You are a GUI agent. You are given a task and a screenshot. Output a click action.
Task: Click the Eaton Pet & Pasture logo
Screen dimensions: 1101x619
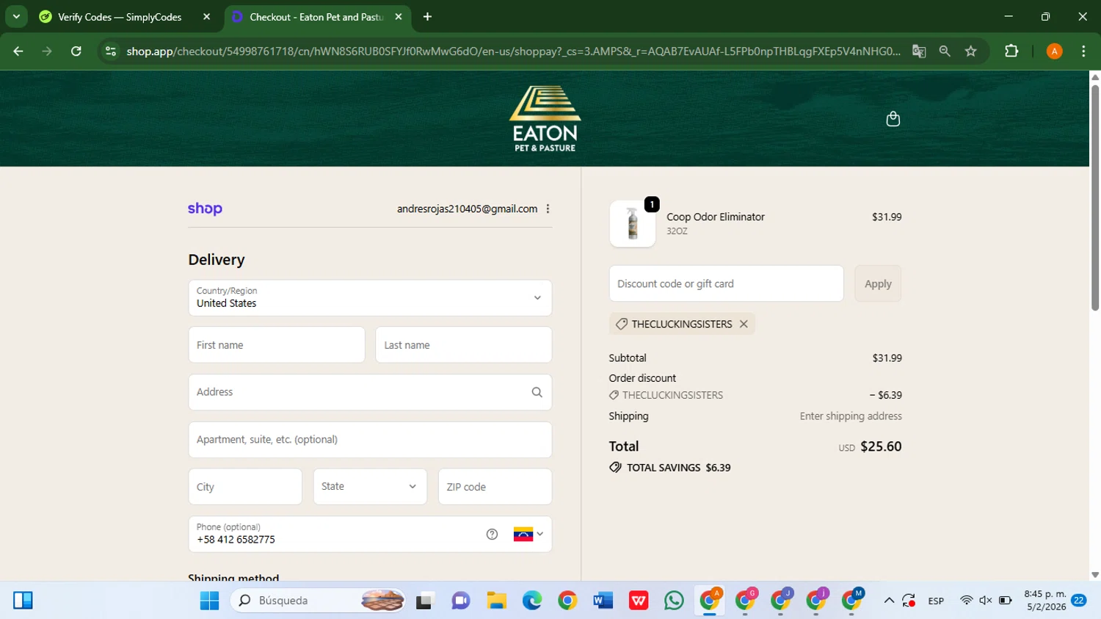pos(545,119)
